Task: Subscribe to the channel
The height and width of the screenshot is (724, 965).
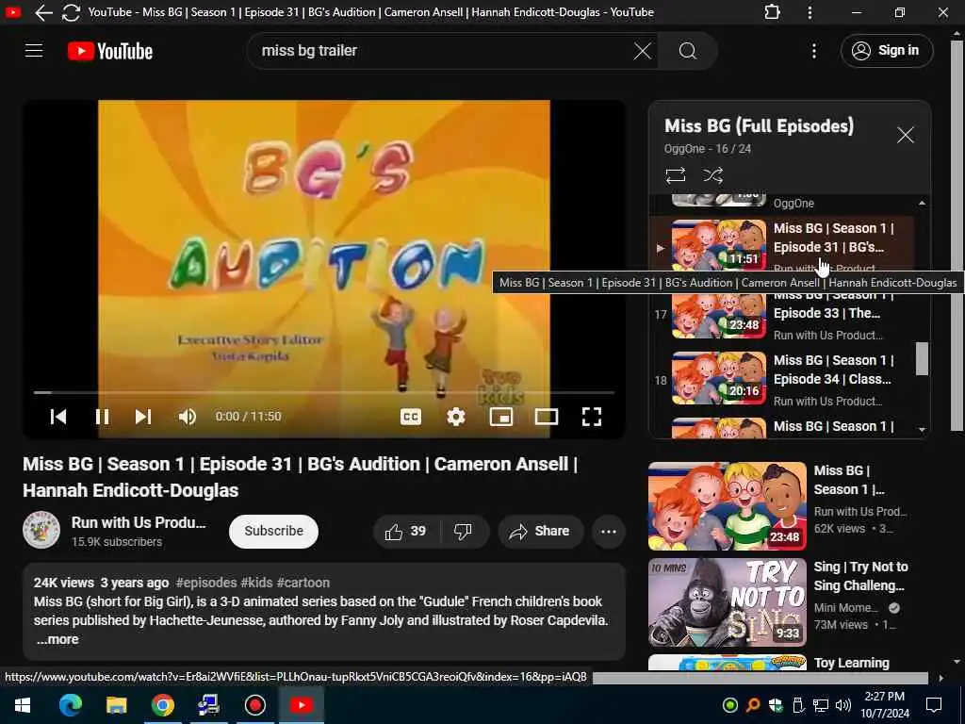Action: click(x=274, y=531)
